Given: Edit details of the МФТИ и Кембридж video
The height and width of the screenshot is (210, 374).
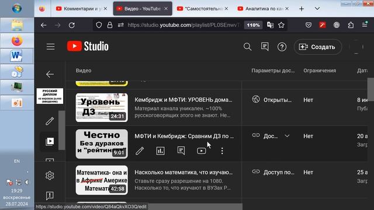Looking at the screenshot, I should [140, 150].
